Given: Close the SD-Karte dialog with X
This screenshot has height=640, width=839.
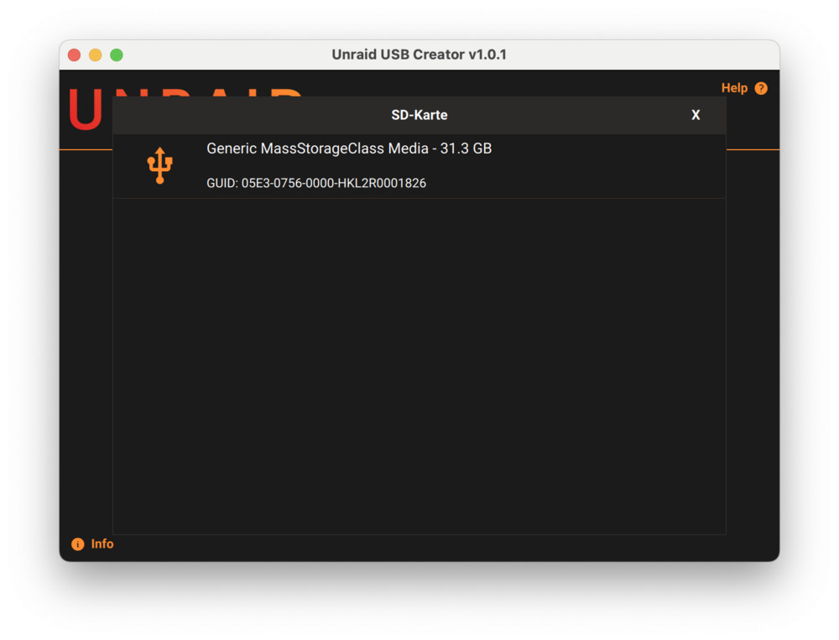Looking at the screenshot, I should (x=696, y=115).
